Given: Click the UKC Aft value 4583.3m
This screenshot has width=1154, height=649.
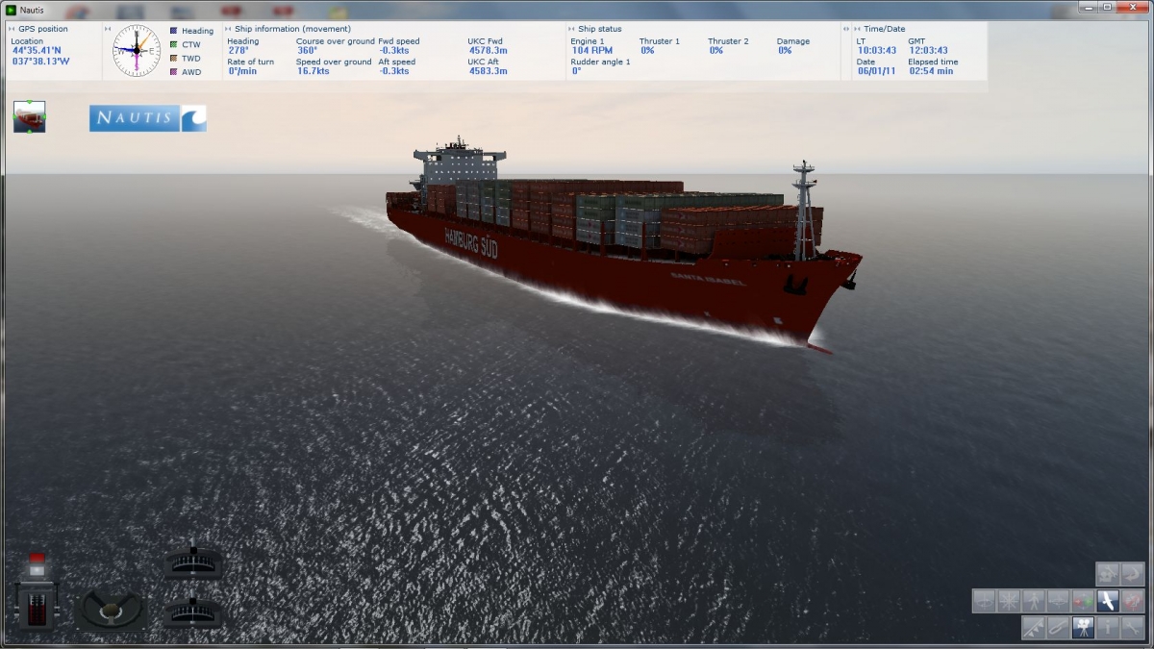Looking at the screenshot, I should coord(488,71).
